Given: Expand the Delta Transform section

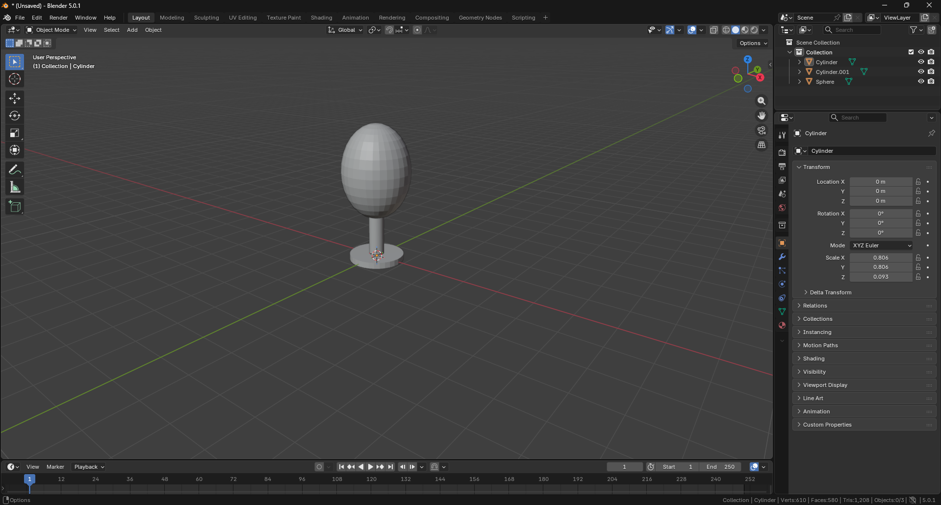Looking at the screenshot, I should [x=830, y=292].
